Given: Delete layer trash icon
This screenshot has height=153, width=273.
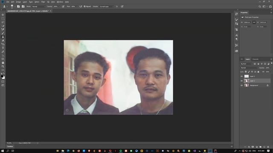Looking at the screenshot, I should click(x=268, y=147).
